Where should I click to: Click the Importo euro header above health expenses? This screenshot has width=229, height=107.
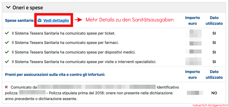pyautogui.click(x=192, y=21)
